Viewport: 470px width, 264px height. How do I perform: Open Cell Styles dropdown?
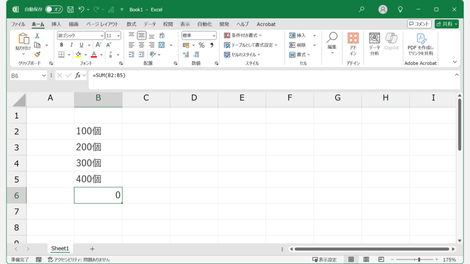pyautogui.click(x=242, y=55)
